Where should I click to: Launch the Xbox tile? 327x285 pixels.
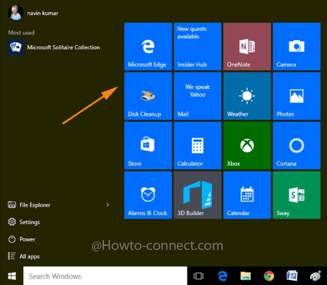(247, 145)
